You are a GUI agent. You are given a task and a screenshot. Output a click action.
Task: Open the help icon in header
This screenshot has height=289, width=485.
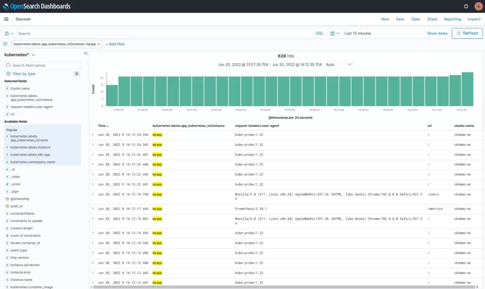click(466, 6)
